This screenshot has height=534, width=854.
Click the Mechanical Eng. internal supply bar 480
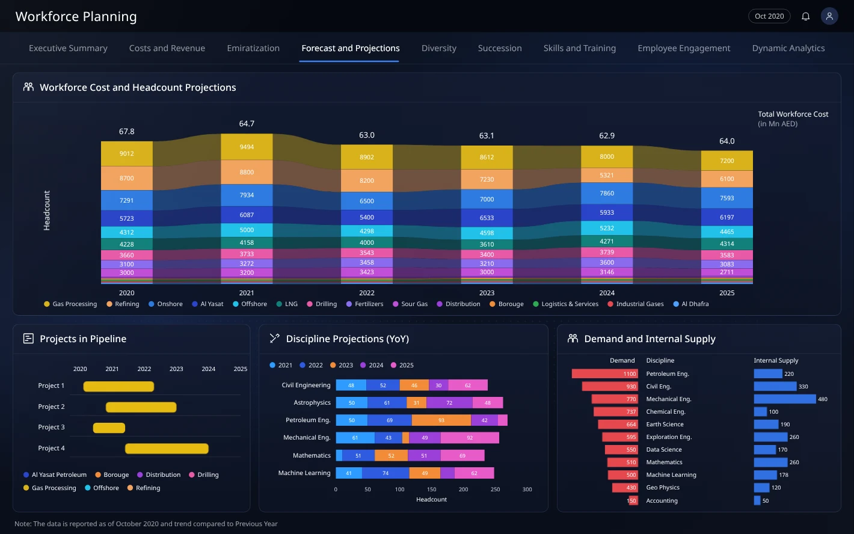785,399
